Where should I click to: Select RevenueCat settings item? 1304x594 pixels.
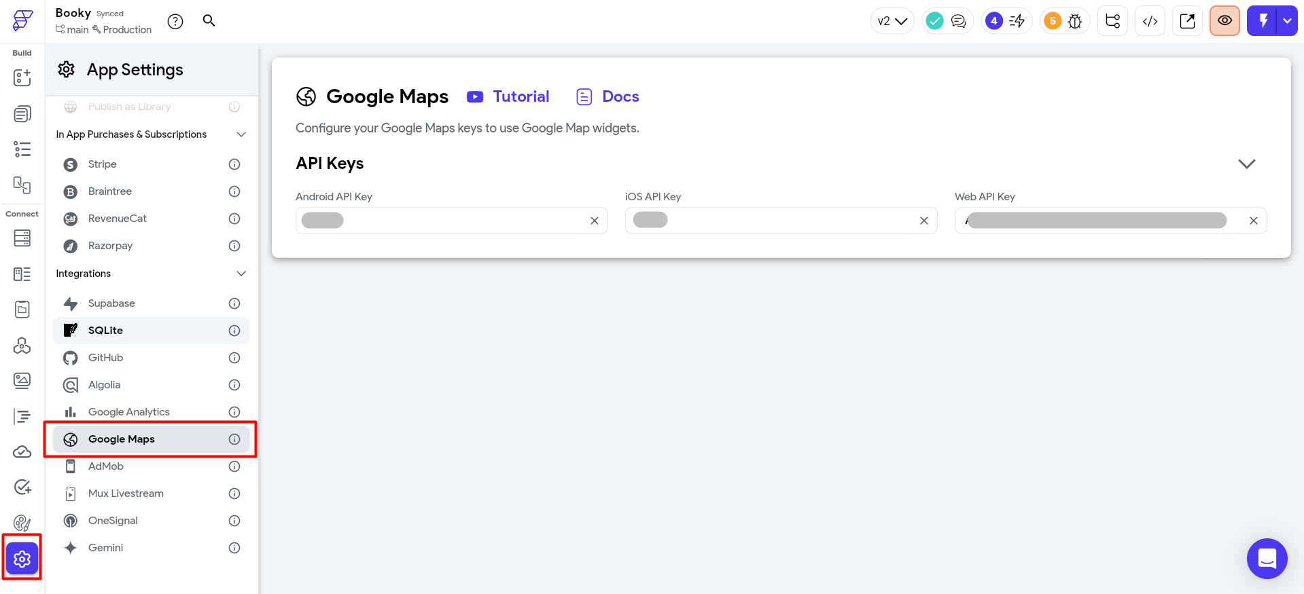coord(151,219)
